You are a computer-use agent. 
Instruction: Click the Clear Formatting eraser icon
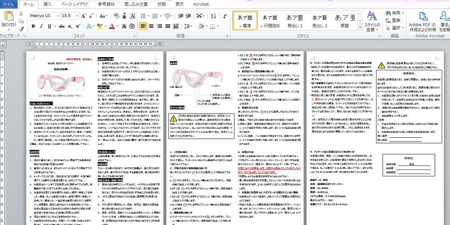click(116, 16)
